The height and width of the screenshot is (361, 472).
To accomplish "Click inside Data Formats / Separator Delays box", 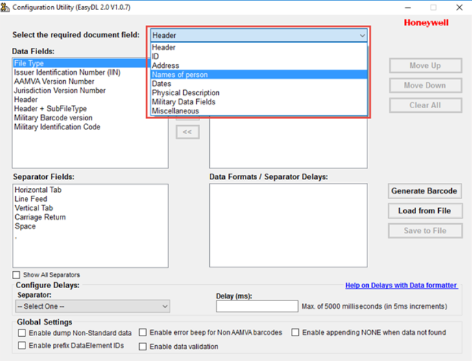I will pyautogui.click(x=288, y=225).
